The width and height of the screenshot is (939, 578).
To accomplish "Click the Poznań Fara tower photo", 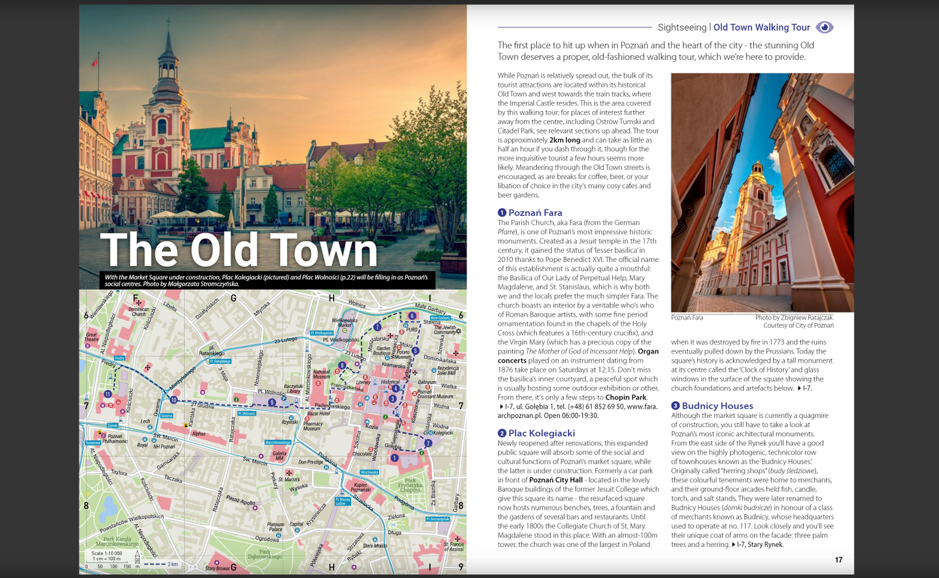I will click(x=762, y=192).
